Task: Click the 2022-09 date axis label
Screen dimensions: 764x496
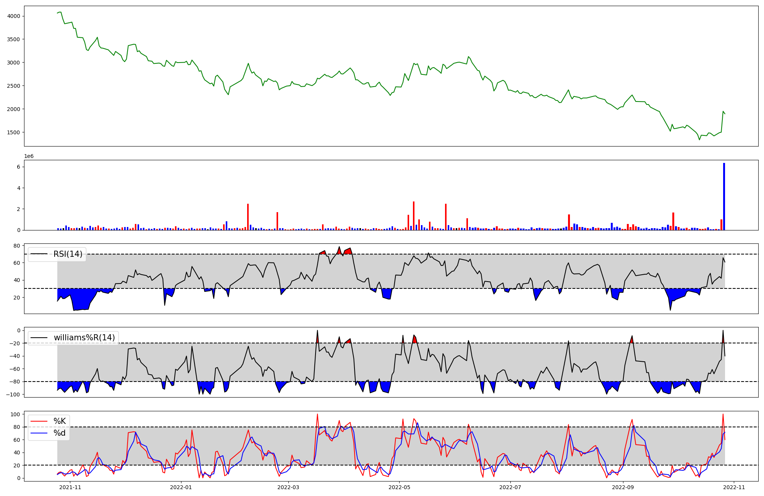Action: click(623, 487)
